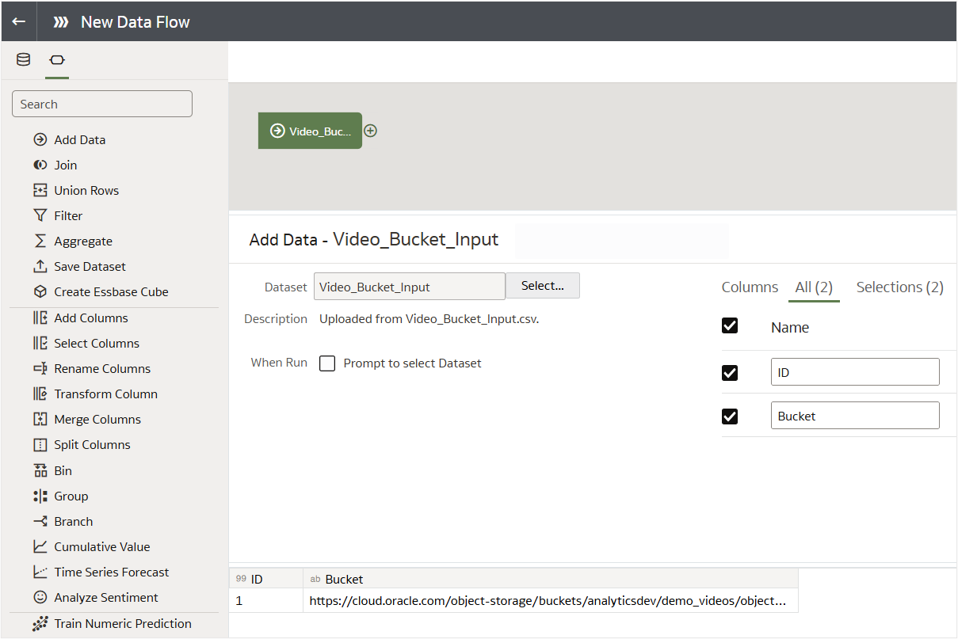Click the steps Search box
This screenshot has width=958, height=639.
(x=101, y=104)
